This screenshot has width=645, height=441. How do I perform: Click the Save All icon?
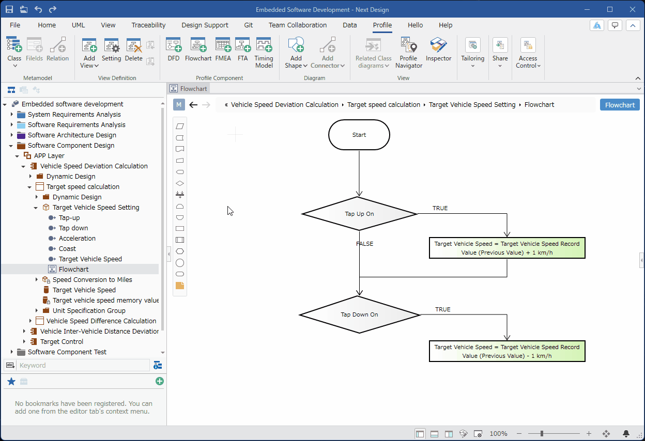(x=24, y=9)
